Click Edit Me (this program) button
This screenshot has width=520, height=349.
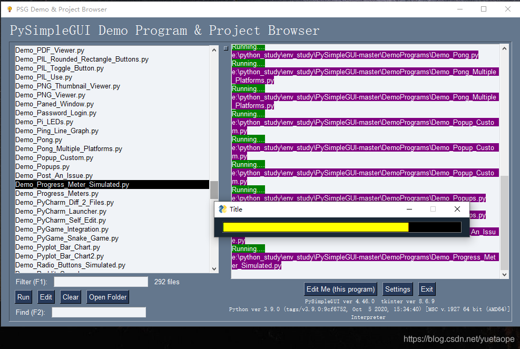point(340,289)
